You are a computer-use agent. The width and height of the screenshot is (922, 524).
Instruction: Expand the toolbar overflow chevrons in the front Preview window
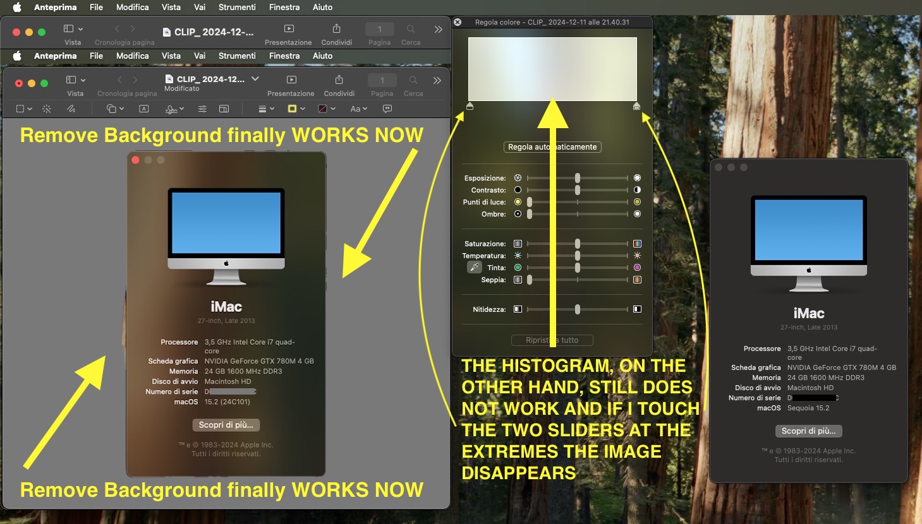pos(437,80)
